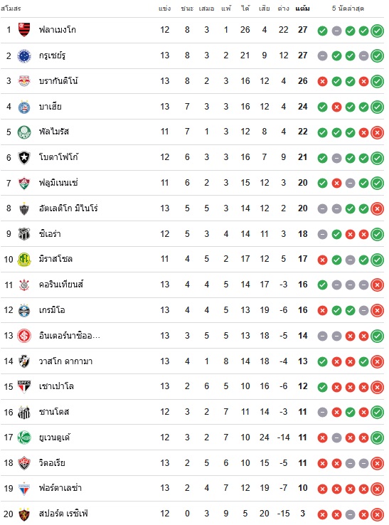Image resolution: width=389 pixels, height=525 pixels.
Task: Click the Botafogo star shield icon
Action: tap(24, 158)
